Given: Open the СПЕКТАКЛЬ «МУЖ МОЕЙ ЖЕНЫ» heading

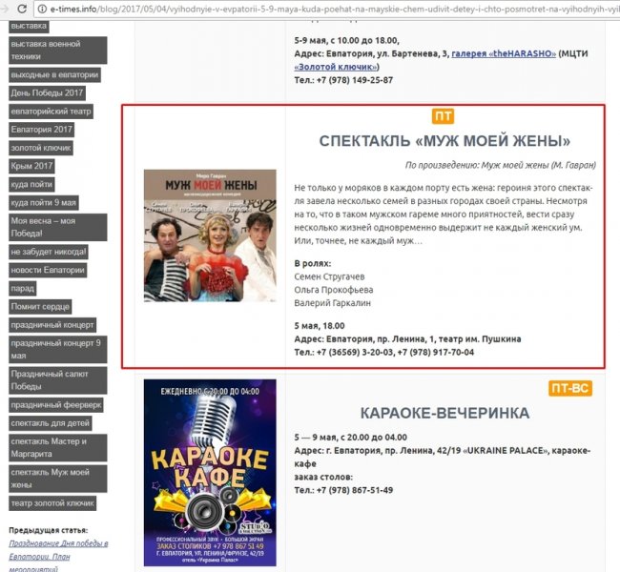Looking at the screenshot, I should [444, 141].
